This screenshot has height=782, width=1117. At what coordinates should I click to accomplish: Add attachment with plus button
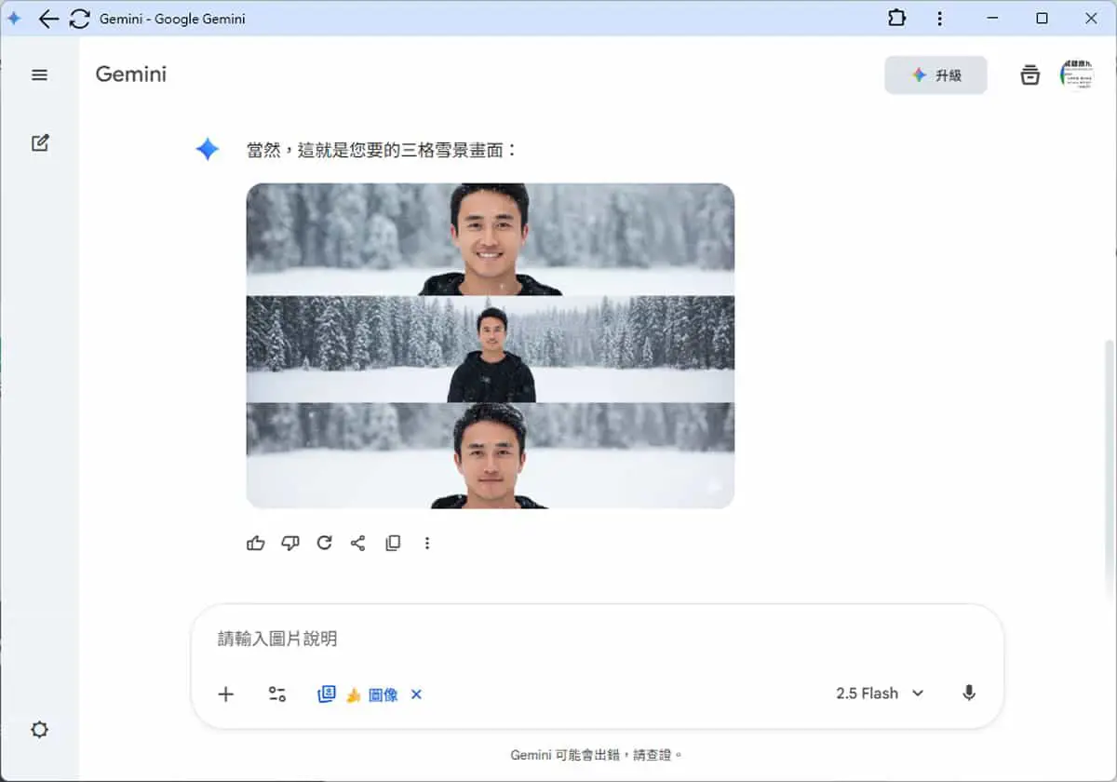click(x=225, y=694)
